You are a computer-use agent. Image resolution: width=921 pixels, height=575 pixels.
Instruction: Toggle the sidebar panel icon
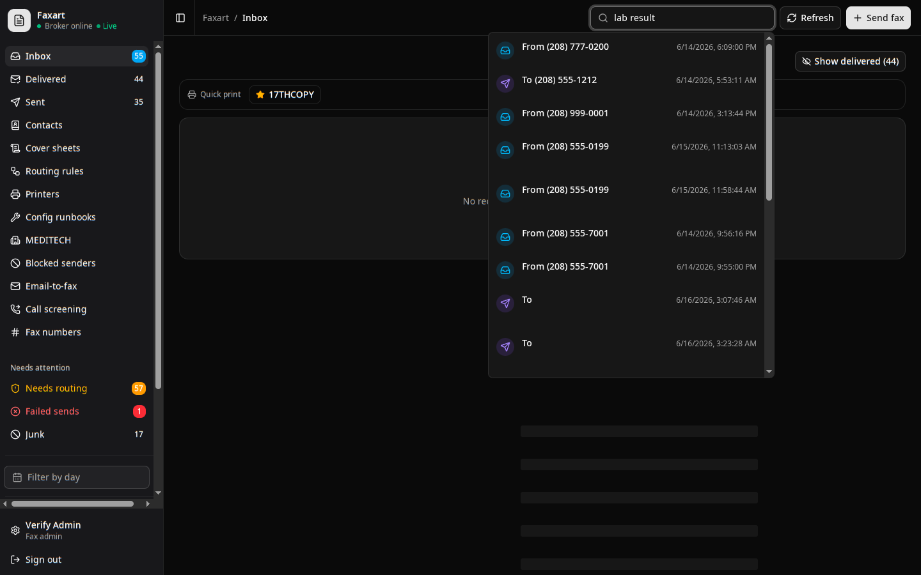[180, 18]
